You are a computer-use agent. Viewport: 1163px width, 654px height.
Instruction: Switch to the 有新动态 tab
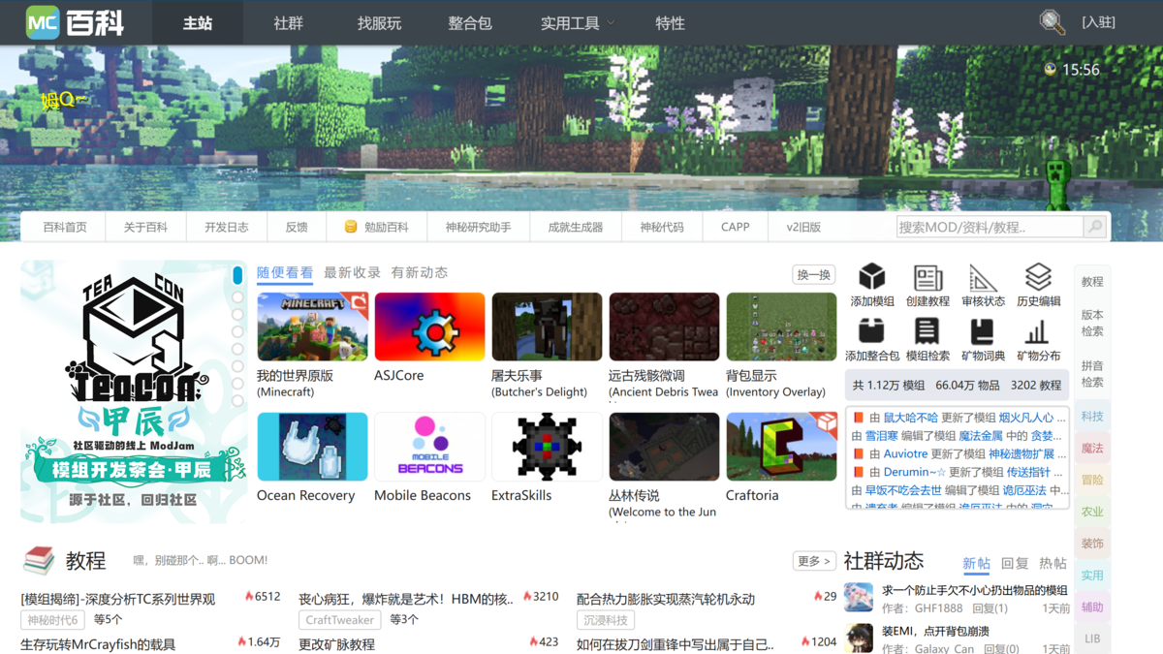pos(420,273)
